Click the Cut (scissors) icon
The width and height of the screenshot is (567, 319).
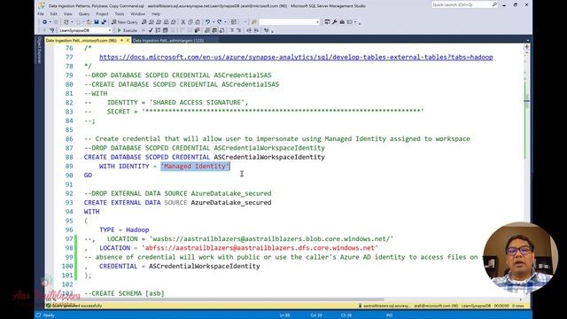[183, 22]
